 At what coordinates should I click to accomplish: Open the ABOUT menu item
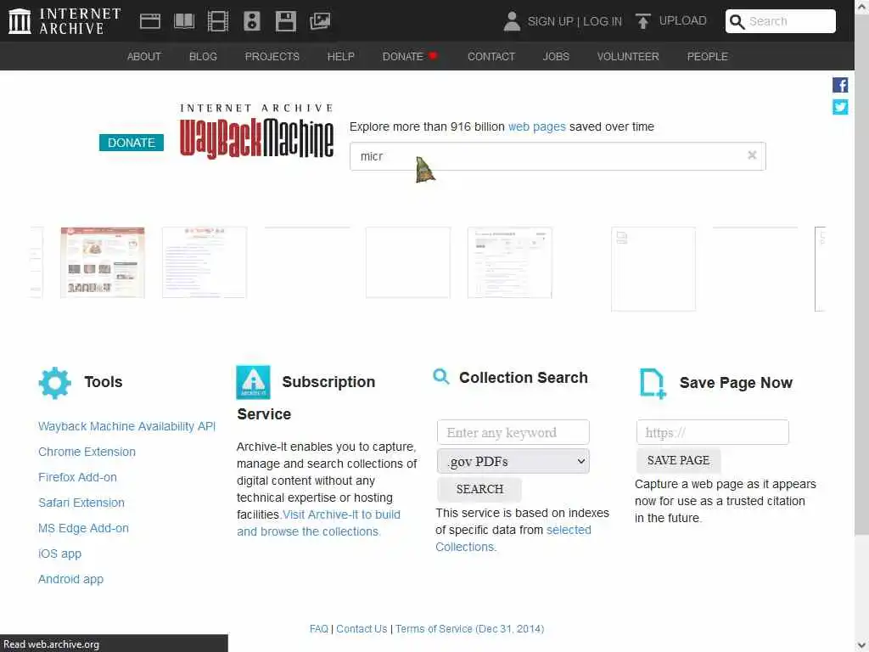(144, 57)
